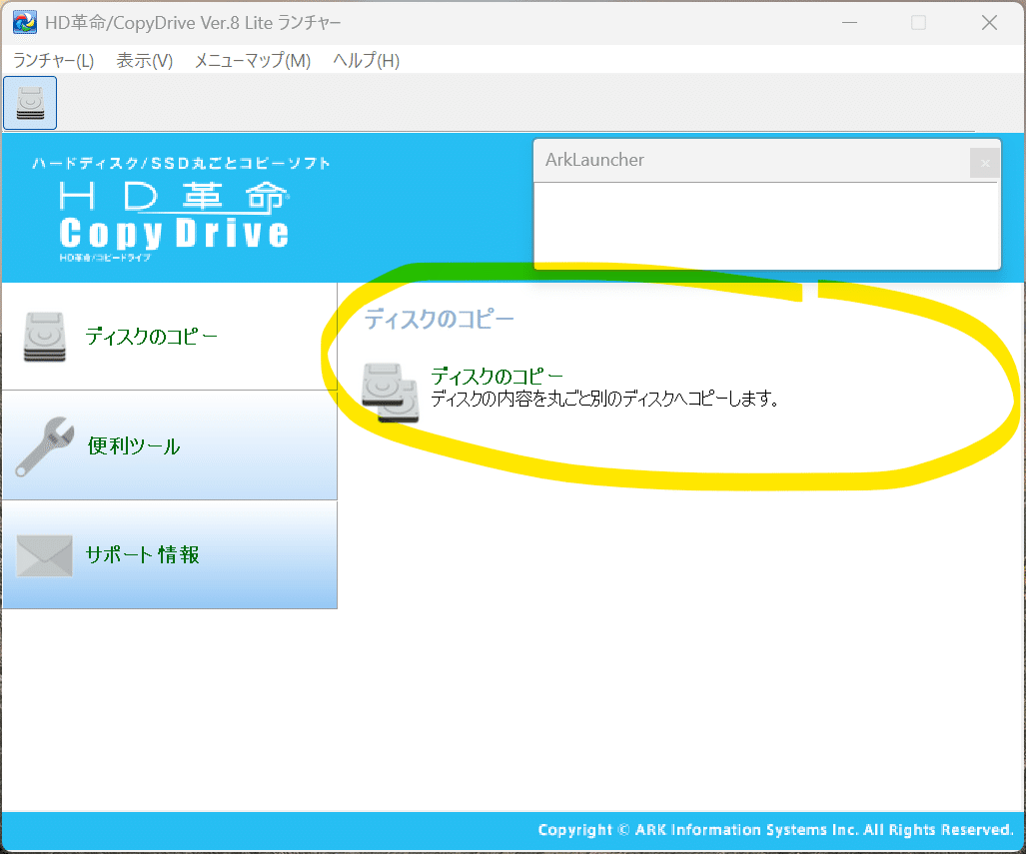The image size is (1026, 854).
Task: Select 便利ツール in the sidebar
Action: tap(134, 446)
